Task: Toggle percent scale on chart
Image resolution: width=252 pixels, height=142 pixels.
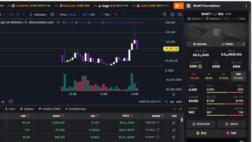Action: pyautogui.click(x=166, y=102)
